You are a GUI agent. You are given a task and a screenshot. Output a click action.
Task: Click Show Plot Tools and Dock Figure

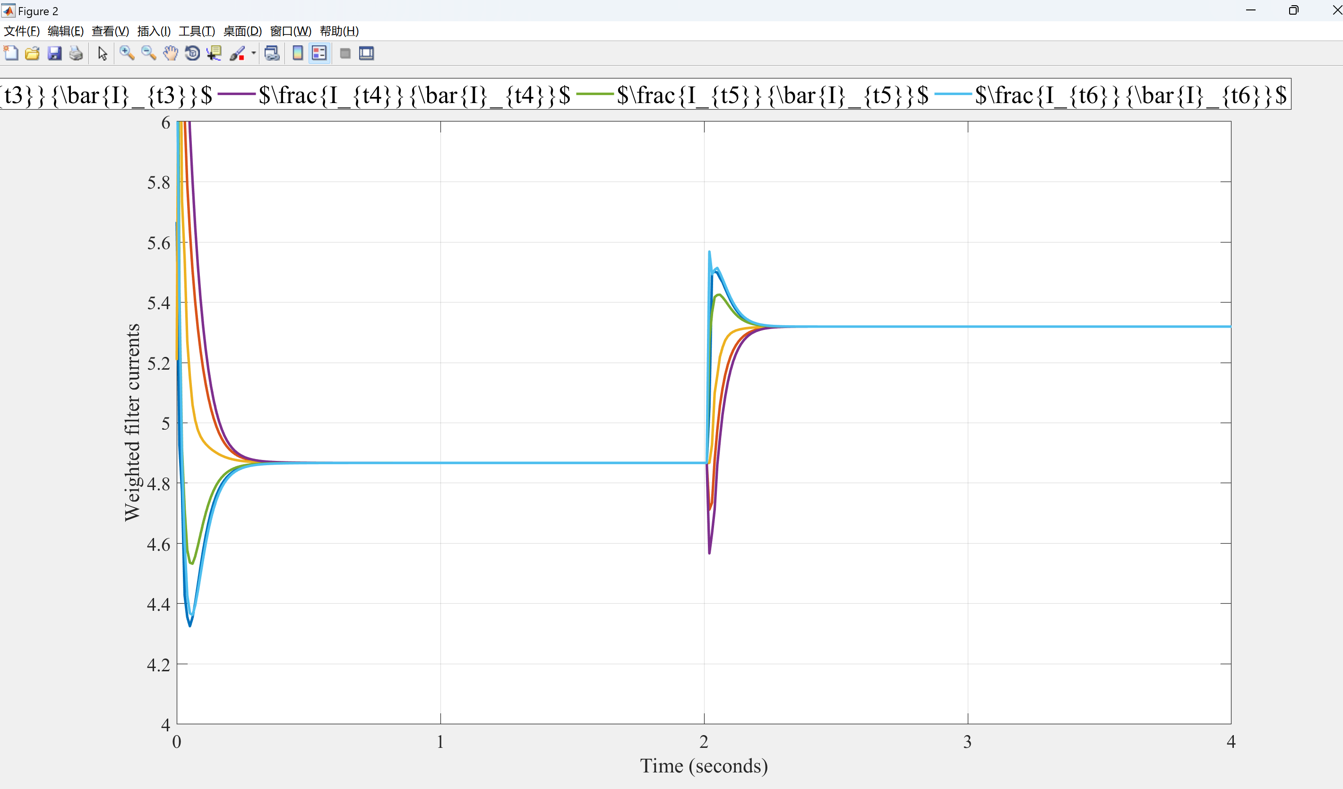(x=367, y=53)
